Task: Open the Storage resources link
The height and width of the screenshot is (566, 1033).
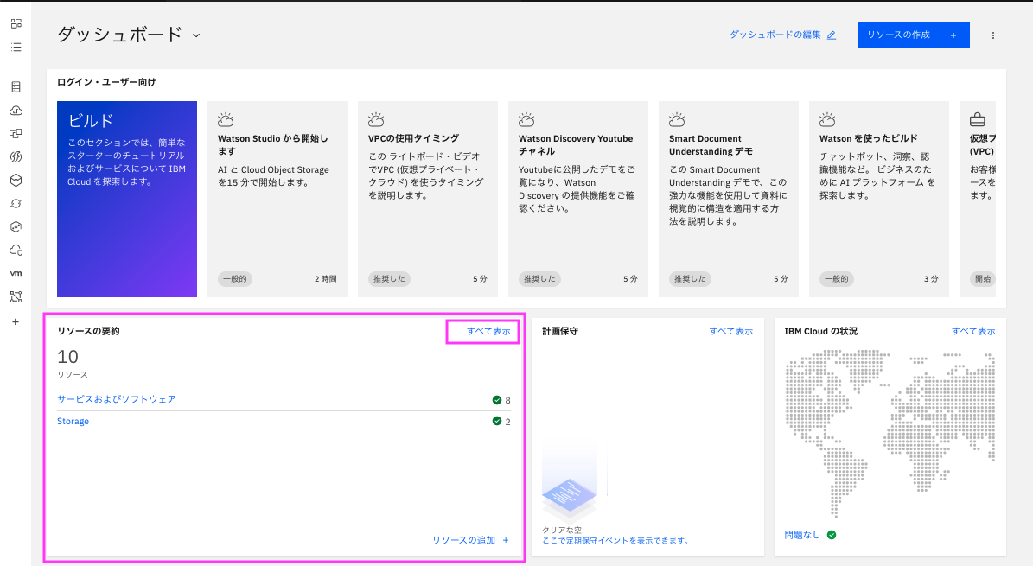Action: pos(73,422)
